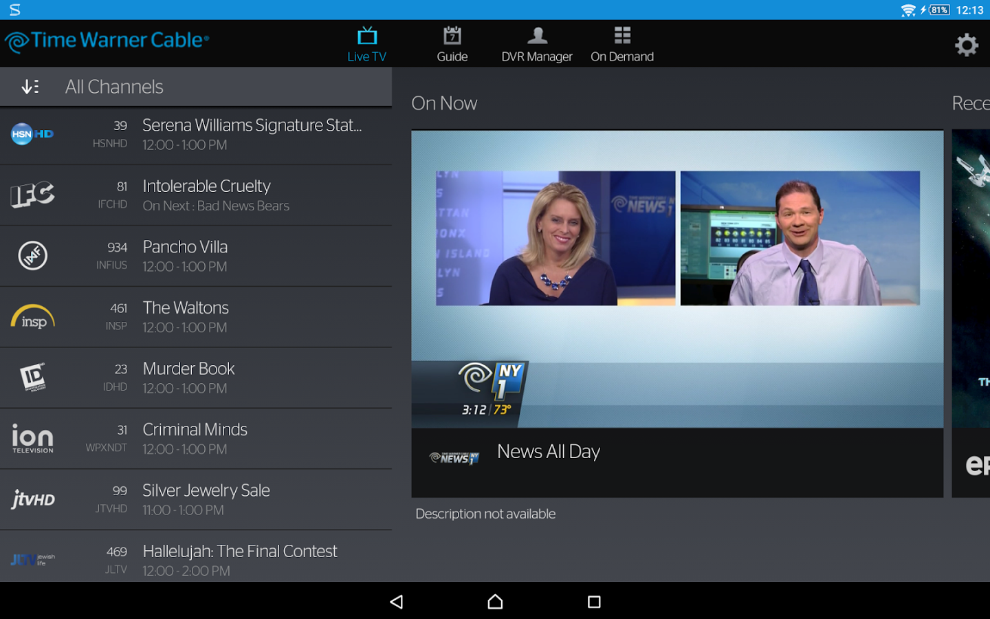
Task: Open On Demand via its grid icon
Action: pyautogui.click(x=621, y=43)
